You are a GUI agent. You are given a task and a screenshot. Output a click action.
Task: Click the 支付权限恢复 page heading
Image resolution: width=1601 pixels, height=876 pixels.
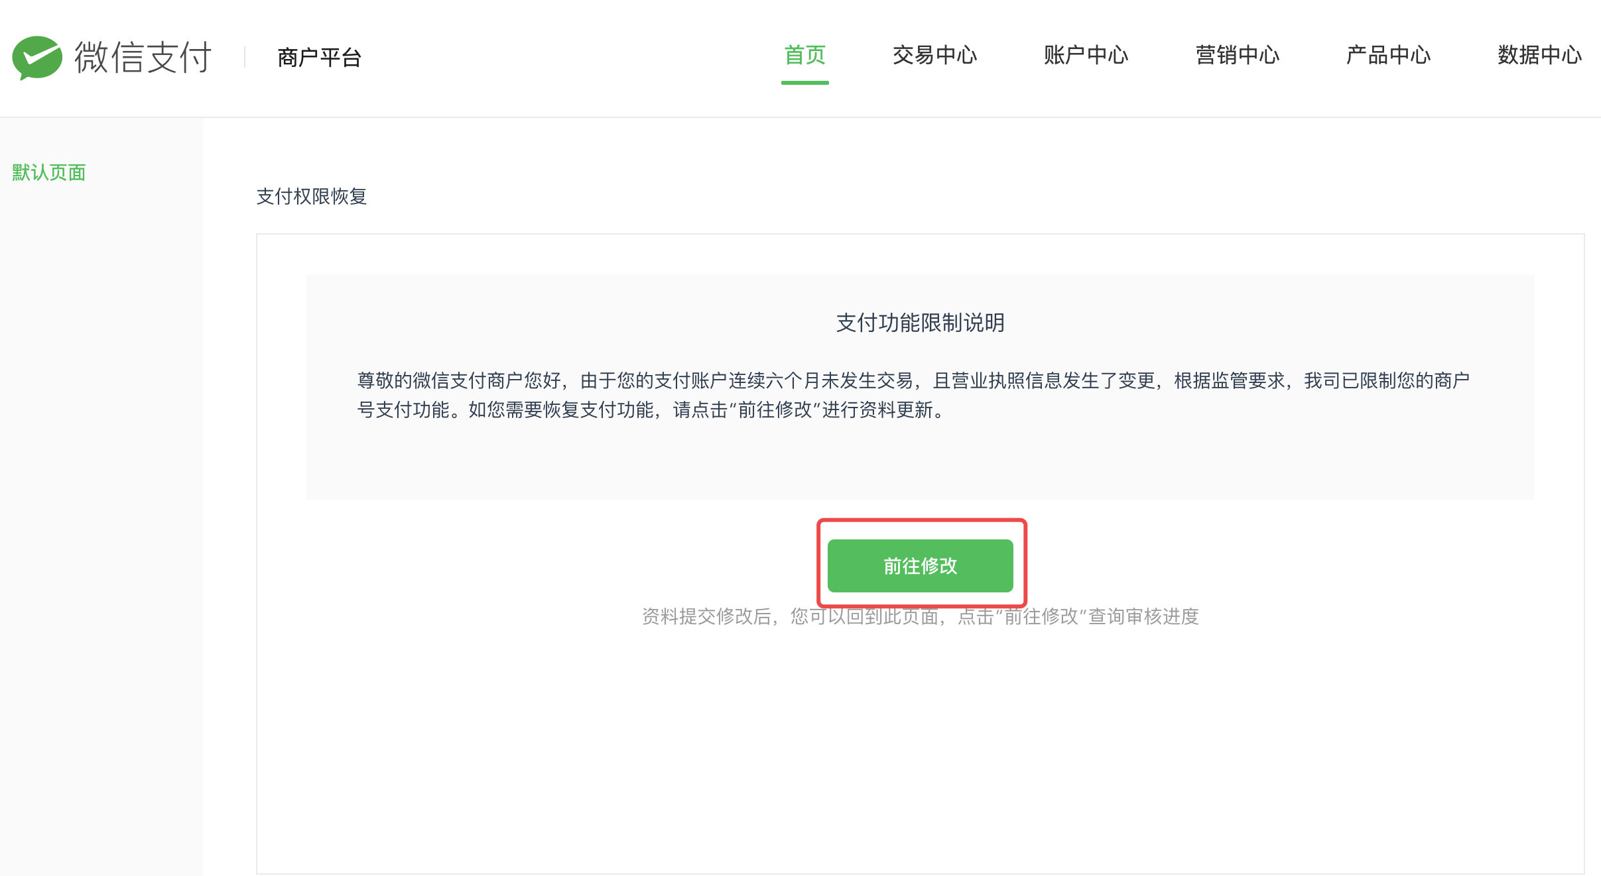(x=311, y=197)
